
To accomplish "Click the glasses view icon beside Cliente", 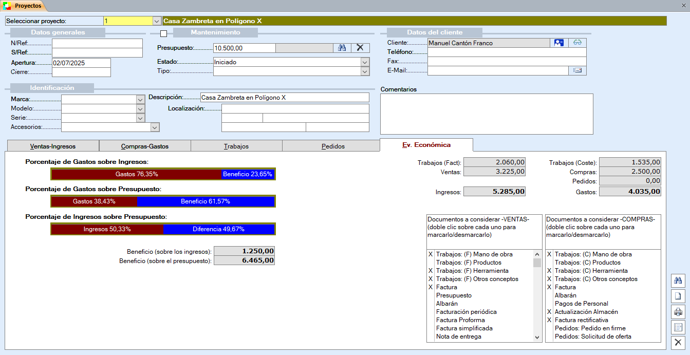I will [577, 43].
